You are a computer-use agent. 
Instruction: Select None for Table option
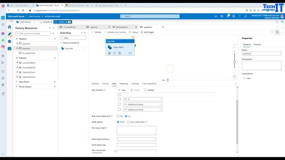tap(118, 122)
